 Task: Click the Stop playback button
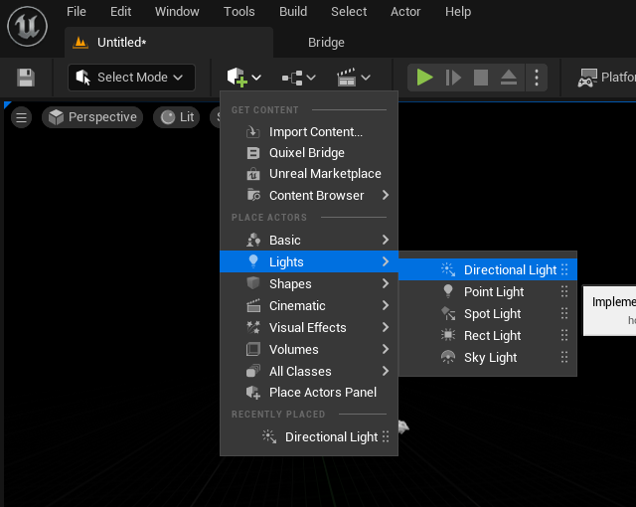click(x=481, y=78)
